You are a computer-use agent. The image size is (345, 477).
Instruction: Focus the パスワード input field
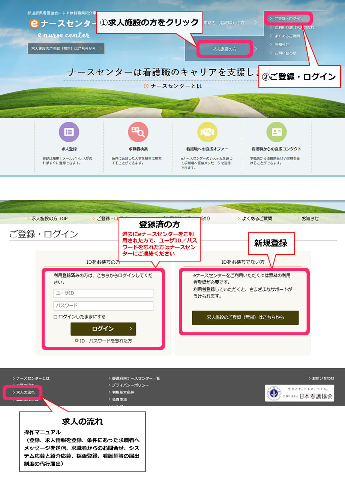click(x=103, y=306)
